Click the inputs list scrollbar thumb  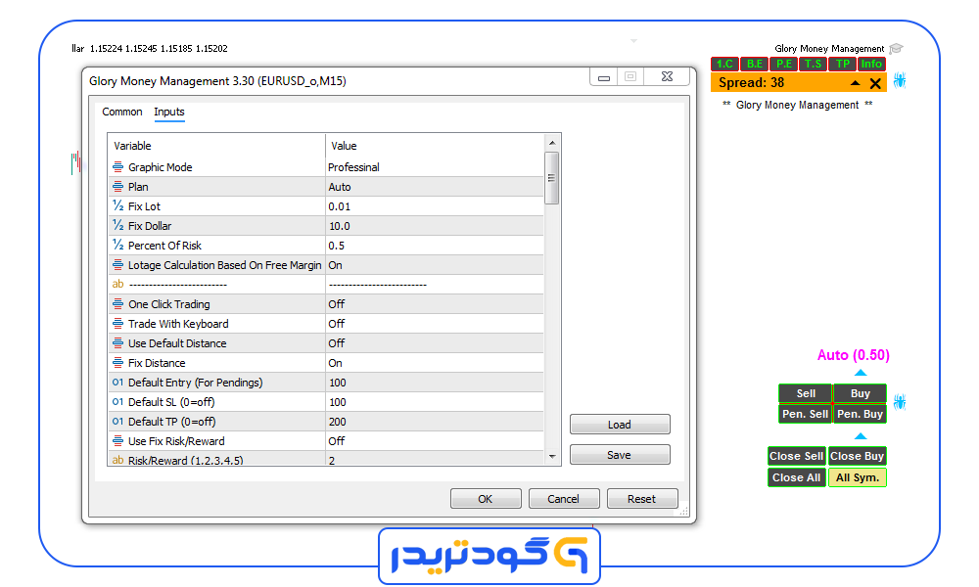coord(552,178)
